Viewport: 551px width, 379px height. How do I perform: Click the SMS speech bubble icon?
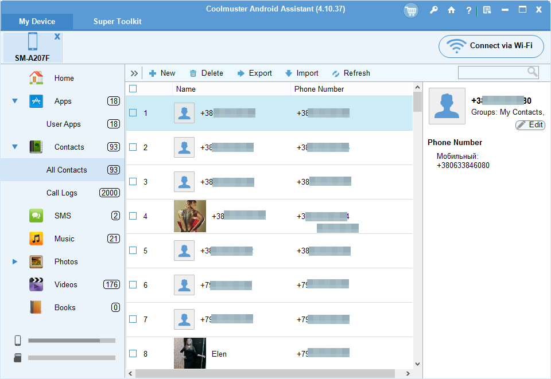36,216
